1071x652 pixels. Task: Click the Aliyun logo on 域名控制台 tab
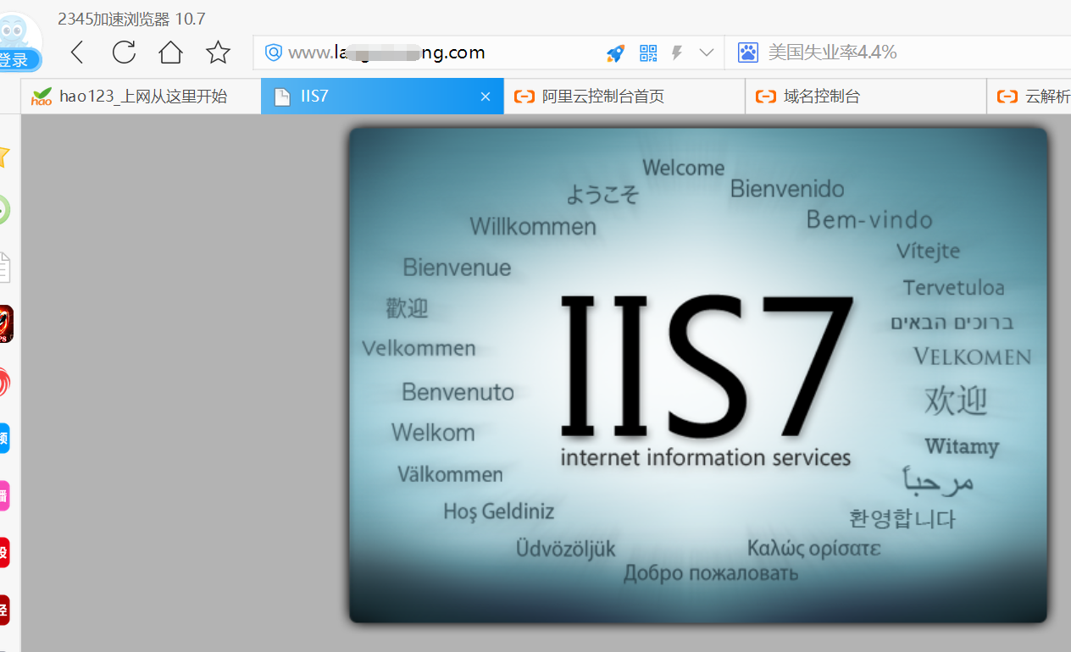766,97
